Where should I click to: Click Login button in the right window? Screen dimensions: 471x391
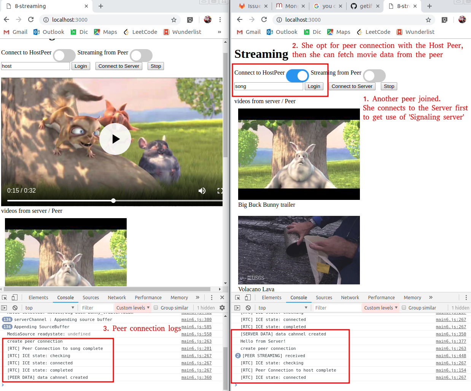click(x=314, y=86)
